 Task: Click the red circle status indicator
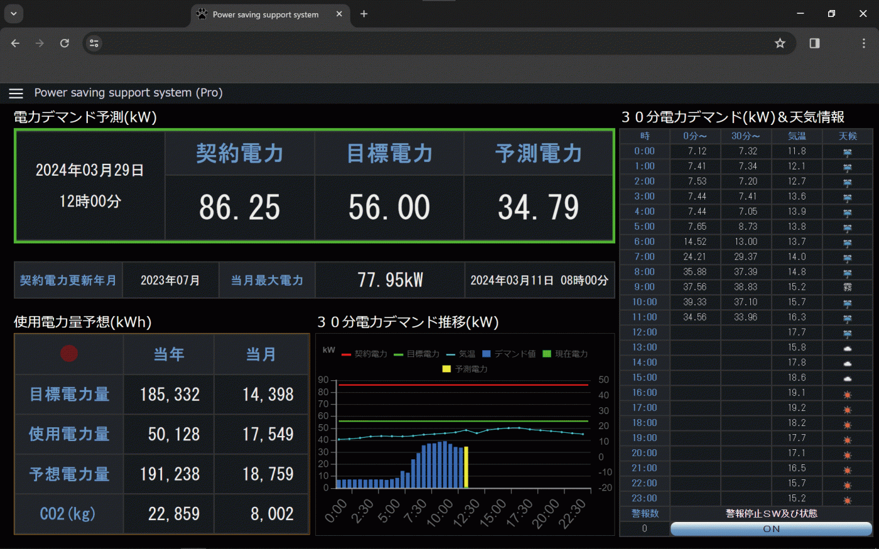(69, 354)
